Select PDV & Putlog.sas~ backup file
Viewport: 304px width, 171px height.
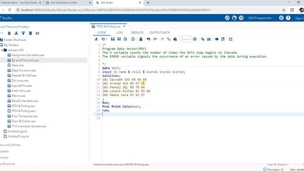click(24, 111)
